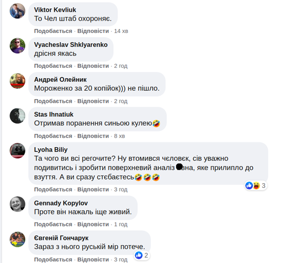Click Відповісти under Євгеній Гончарук's comment

(93, 259)
